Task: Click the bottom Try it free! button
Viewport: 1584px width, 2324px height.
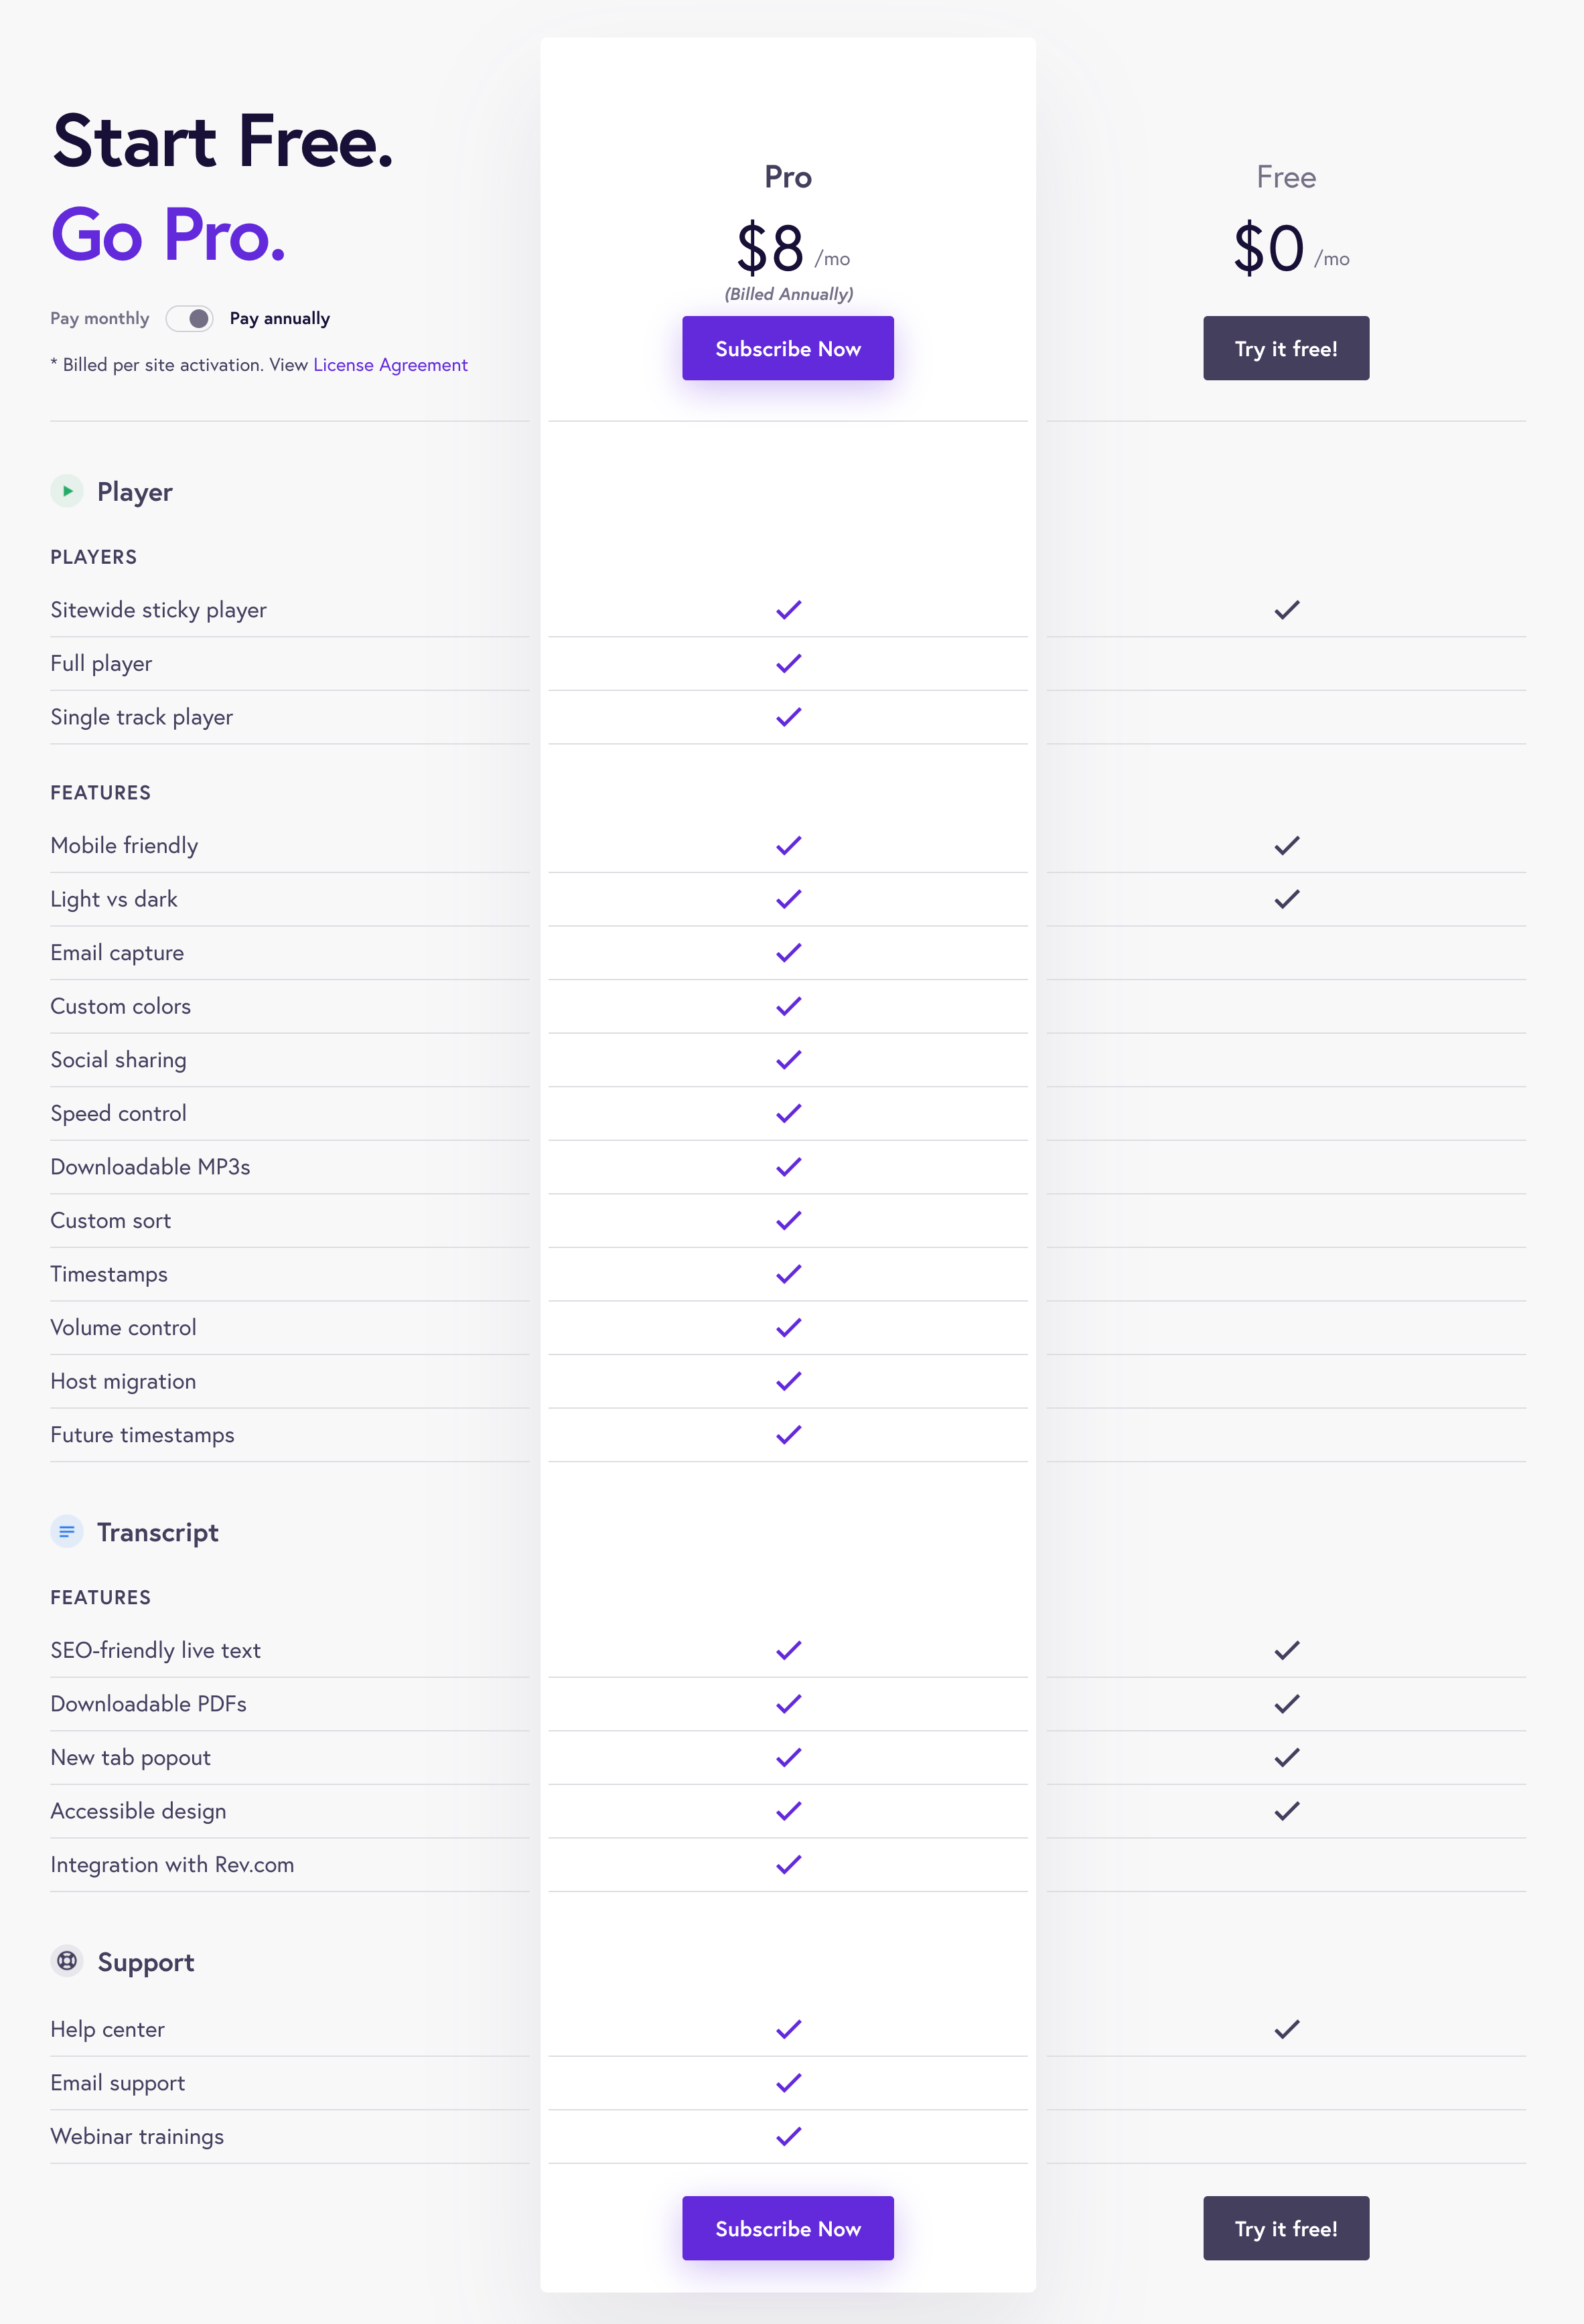Action: (x=1287, y=2228)
